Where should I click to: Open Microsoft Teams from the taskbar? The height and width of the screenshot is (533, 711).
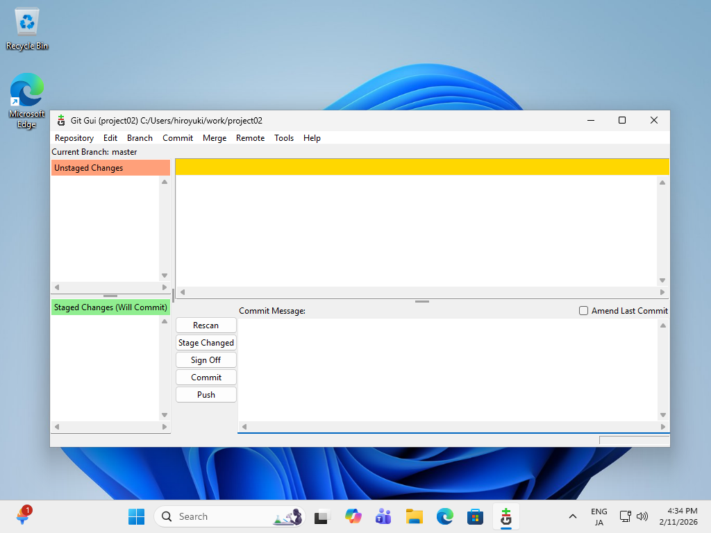coord(383,516)
